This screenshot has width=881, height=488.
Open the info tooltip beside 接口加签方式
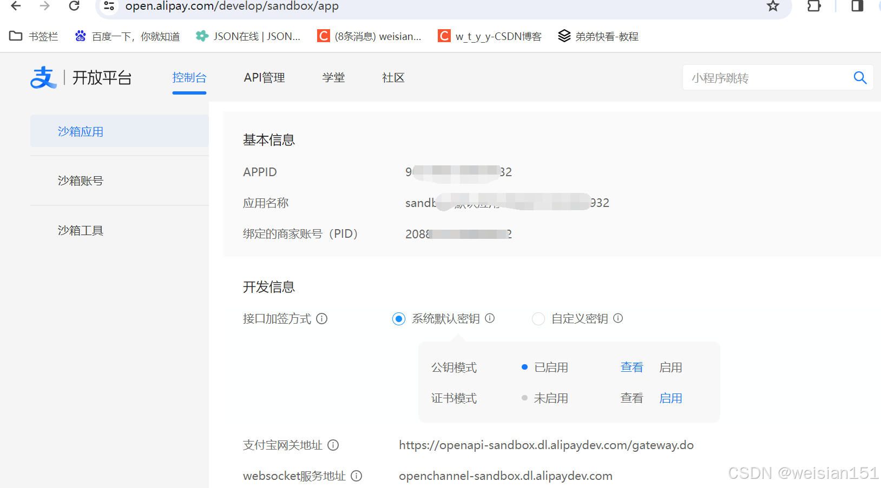pos(322,319)
